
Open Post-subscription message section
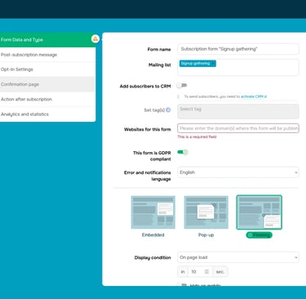[47, 55]
